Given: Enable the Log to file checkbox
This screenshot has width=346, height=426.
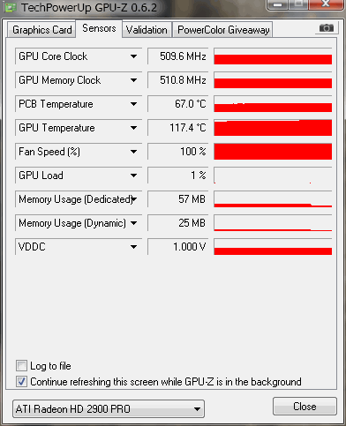Looking at the screenshot, I should click(x=21, y=366).
